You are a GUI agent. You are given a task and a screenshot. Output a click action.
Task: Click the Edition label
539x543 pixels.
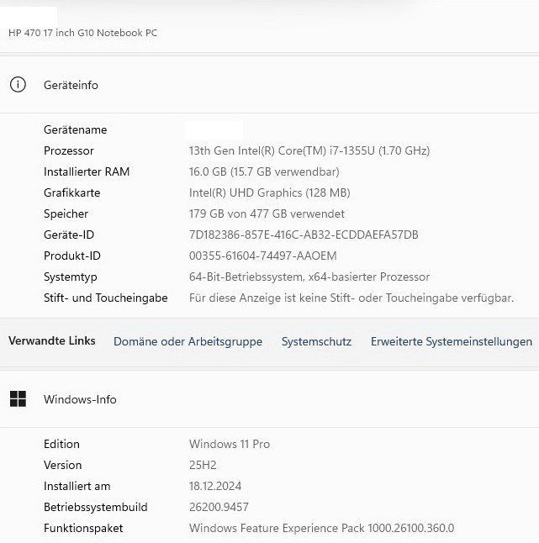click(61, 444)
